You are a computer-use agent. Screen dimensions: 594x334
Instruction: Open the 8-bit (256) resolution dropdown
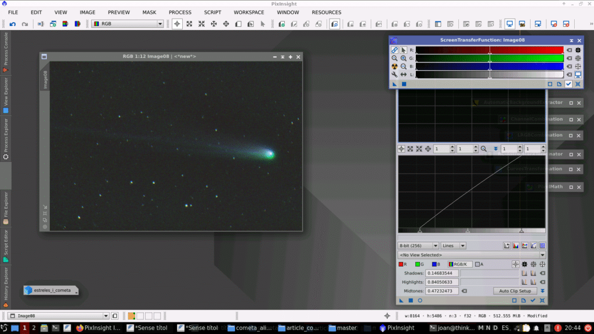point(418,246)
